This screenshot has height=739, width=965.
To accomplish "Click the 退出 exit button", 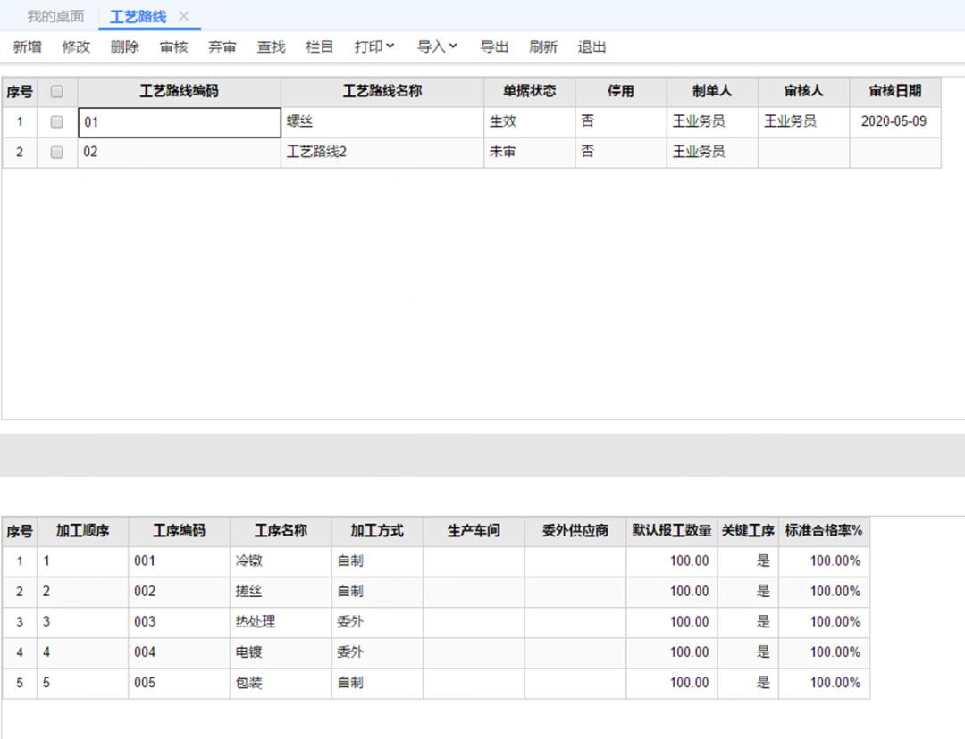I will (592, 46).
